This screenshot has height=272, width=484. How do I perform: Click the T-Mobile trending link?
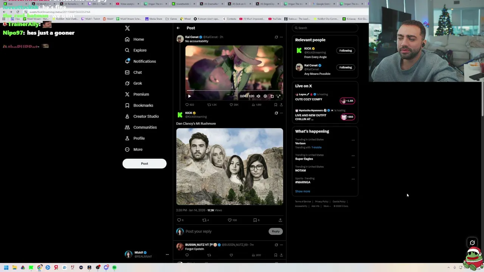pos(316,147)
